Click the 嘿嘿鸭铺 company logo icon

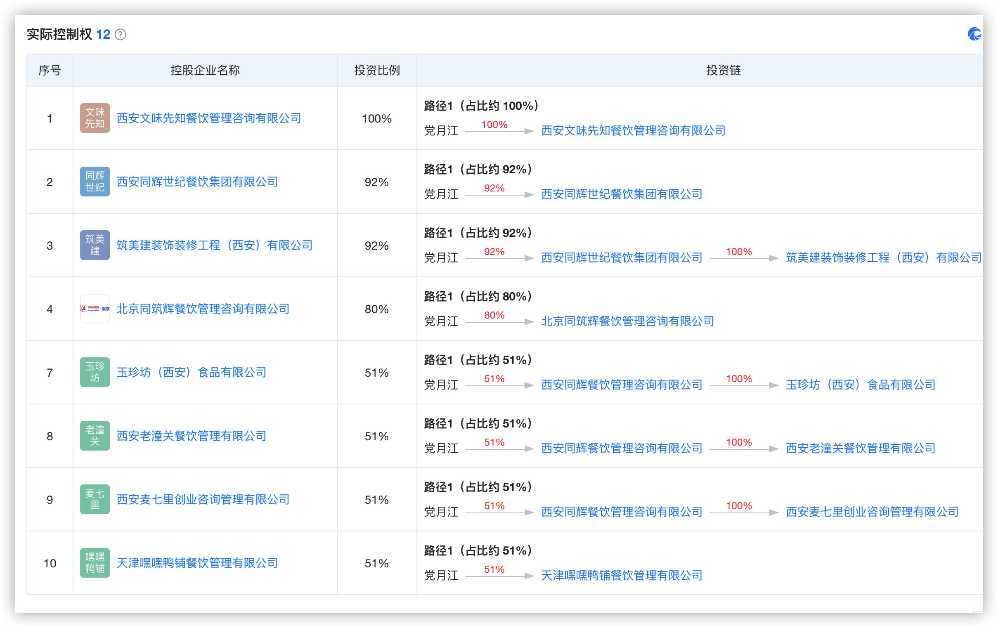(95, 562)
